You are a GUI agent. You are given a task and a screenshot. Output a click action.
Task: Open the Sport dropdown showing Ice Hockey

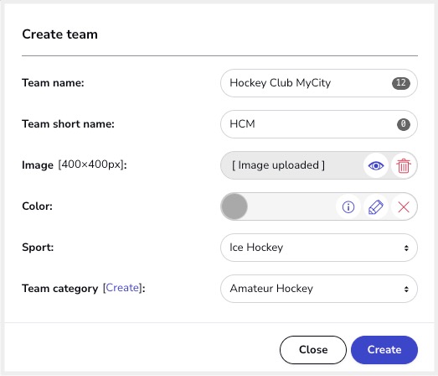click(x=319, y=248)
